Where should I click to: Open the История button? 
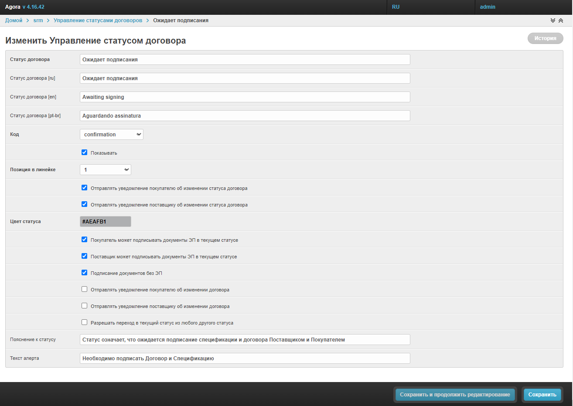coord(545,38)
